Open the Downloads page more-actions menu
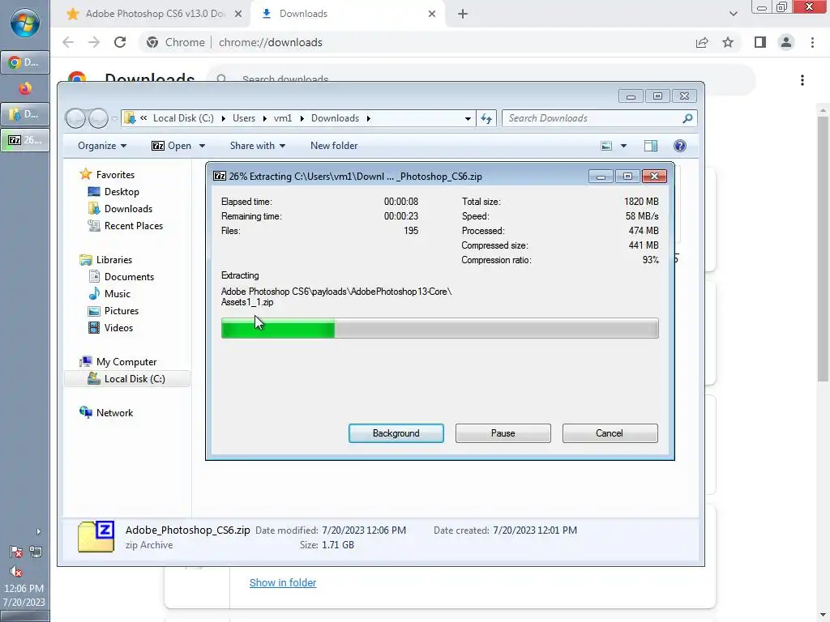830x622 pixels. (802, 80)
